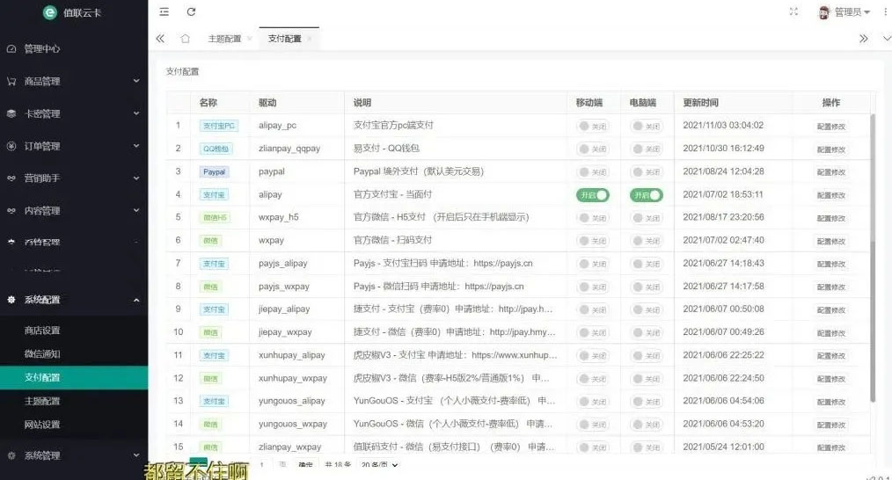The image size is (892, 480).
Task: Toggle desktop switch for alipay_pc row
Action: tap(647, 127)
